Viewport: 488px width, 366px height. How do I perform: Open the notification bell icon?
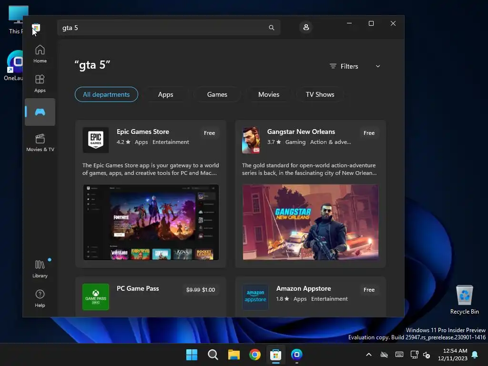pos(475,355)
